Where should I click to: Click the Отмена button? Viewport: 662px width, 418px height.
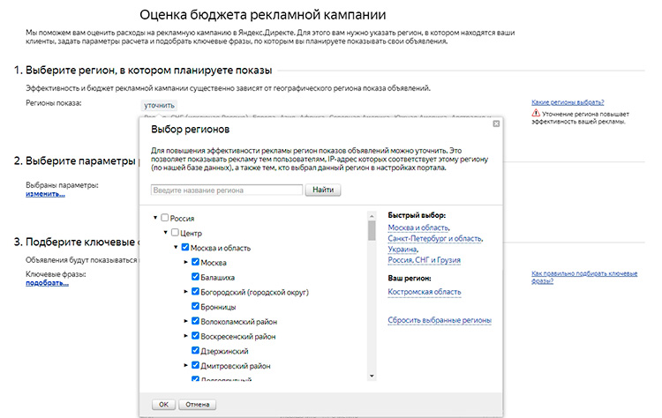196,404
